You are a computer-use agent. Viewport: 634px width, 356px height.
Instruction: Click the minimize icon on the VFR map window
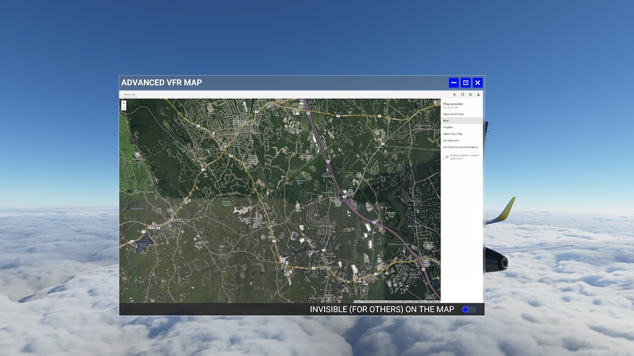[x=453, y=82]
